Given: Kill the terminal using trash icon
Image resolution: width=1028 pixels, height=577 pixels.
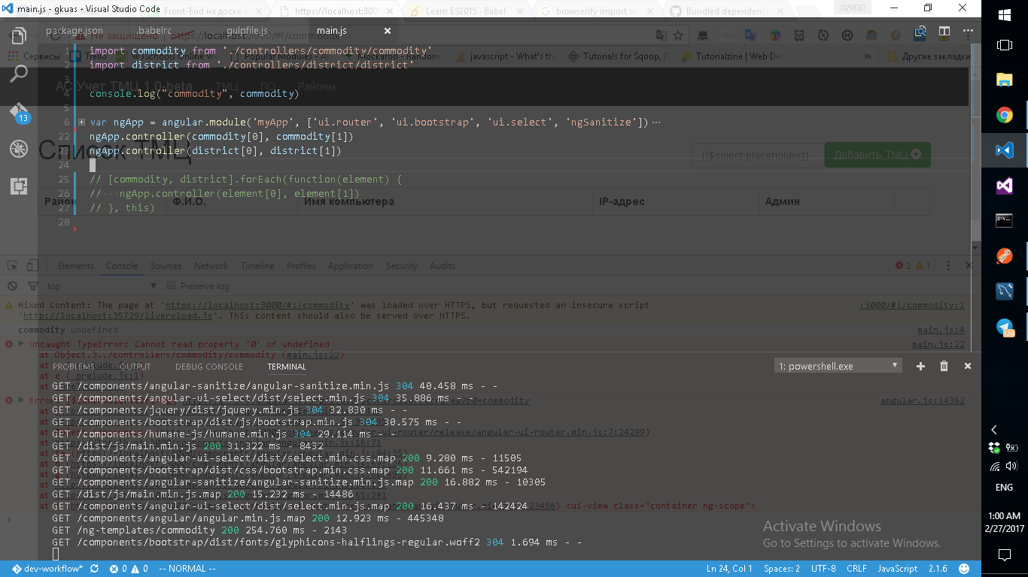Looking at the screenshot, I should (x=944, y=366).
